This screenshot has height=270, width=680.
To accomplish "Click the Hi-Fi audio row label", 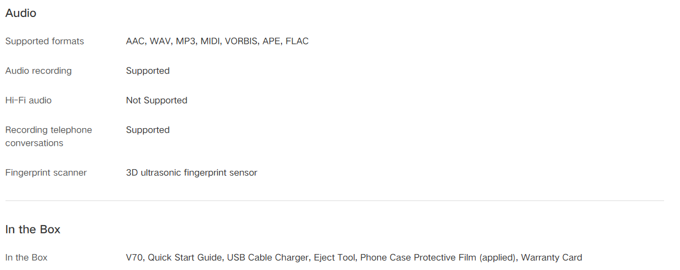I will tap(29, 100).
